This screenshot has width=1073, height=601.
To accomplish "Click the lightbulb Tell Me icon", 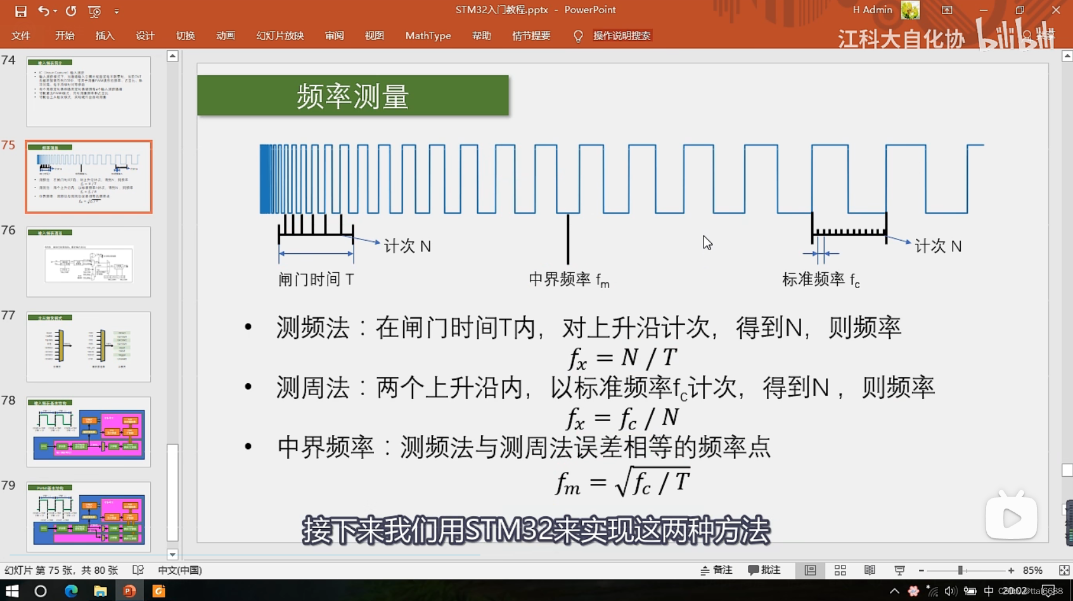I will click(577, 36).
